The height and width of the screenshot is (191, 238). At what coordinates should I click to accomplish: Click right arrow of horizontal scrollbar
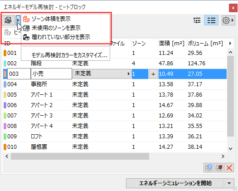[223, 156]
